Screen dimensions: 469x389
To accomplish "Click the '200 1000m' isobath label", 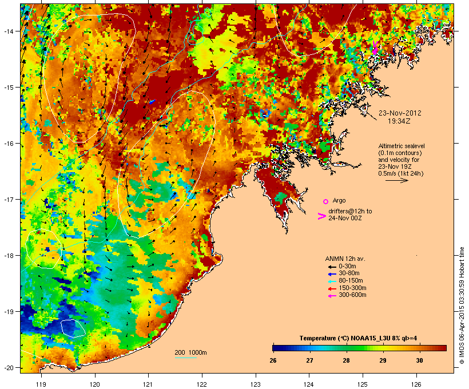I will (x=190, y=352).
